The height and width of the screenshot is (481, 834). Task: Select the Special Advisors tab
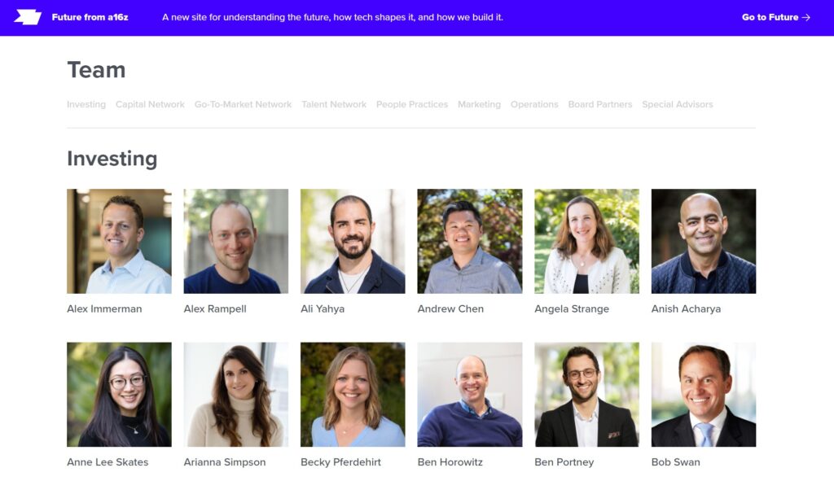[x=678, y=104]
